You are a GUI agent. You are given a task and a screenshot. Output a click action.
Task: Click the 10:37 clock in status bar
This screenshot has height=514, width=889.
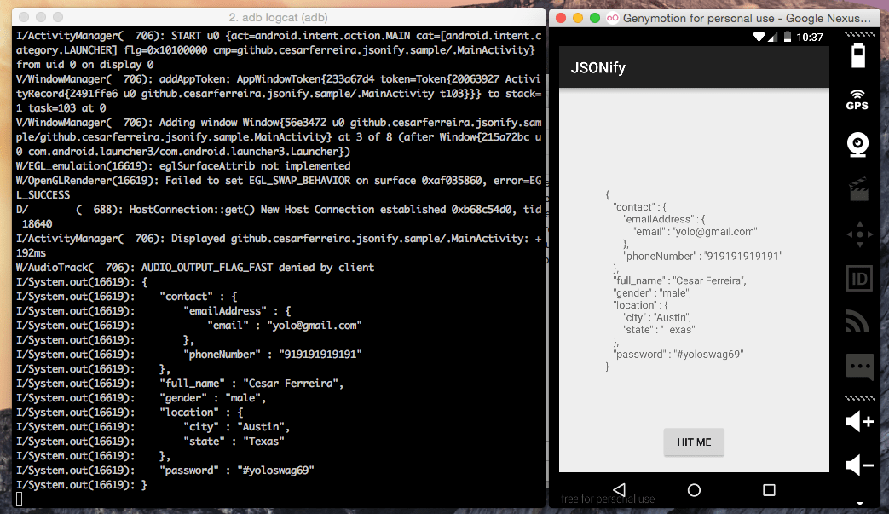tap(809, 37)
